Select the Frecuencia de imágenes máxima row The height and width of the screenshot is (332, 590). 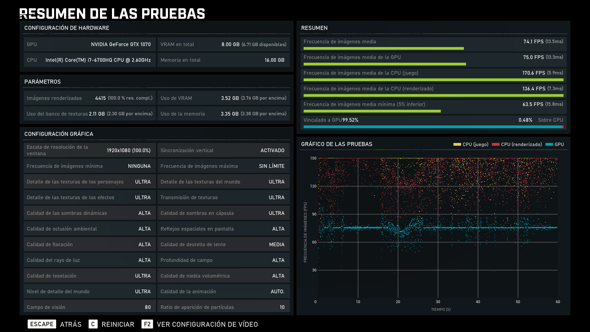pyautogui.click(x=223, y=166)
